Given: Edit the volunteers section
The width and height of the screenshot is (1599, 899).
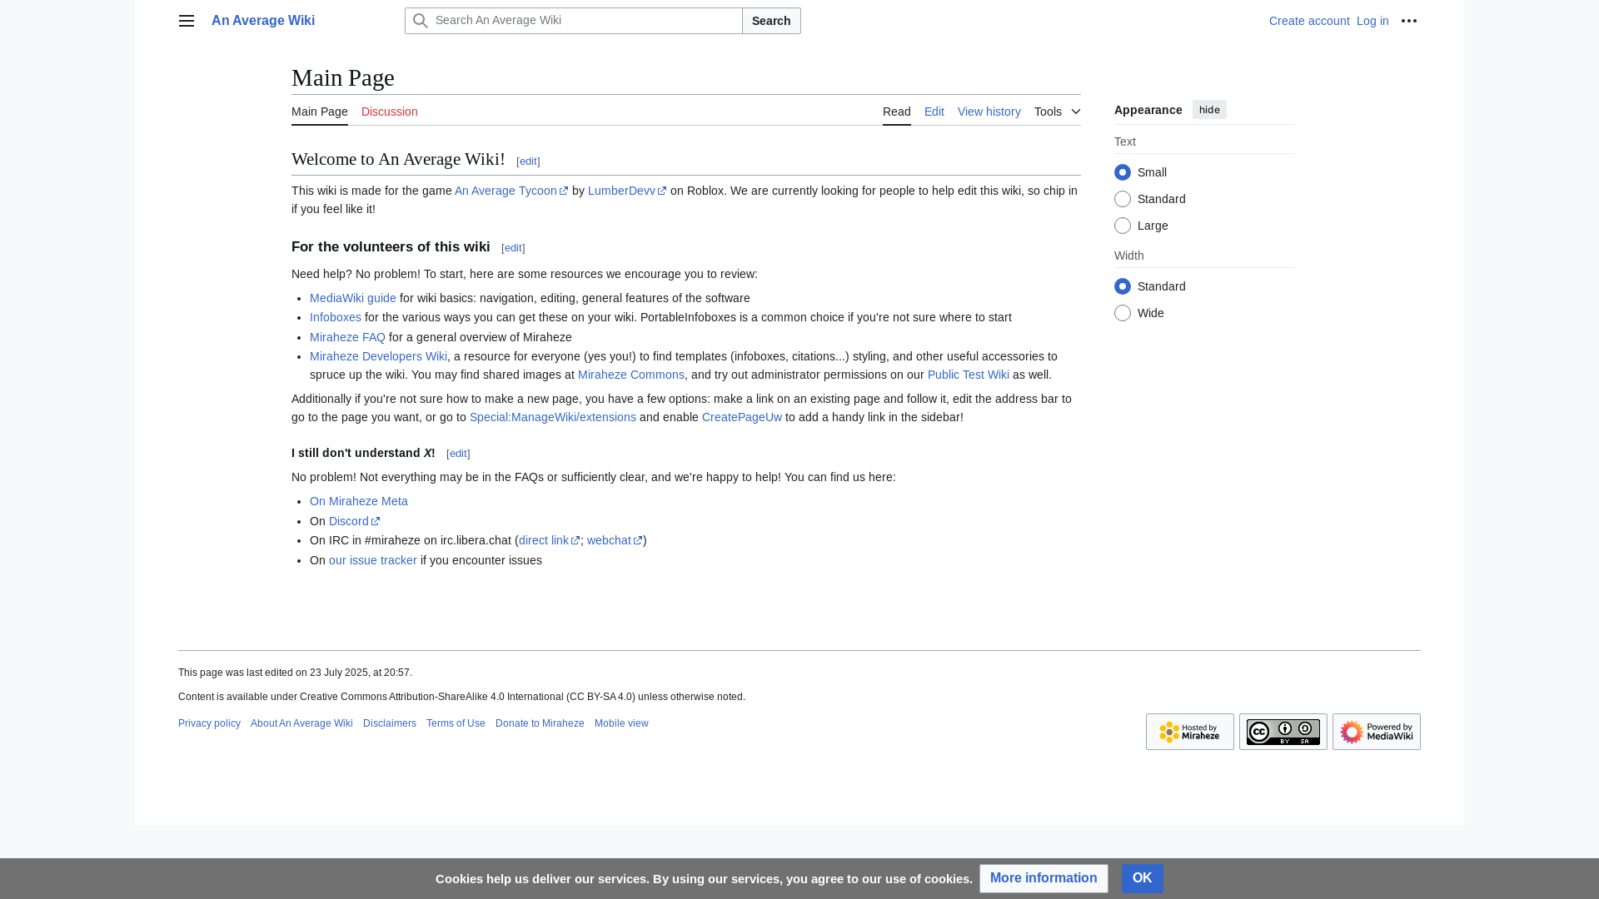Looking at the screenshot, I should [513, 248].
